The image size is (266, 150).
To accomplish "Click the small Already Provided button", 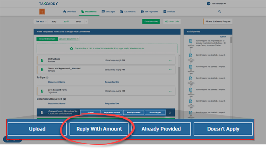I will (134, 112).
